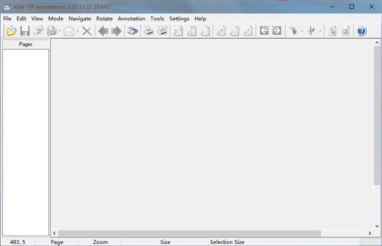Screen dimensions: 382x246
Task: Click the horizontal scrollbar left arrow
Action: (x=54, y=233)
